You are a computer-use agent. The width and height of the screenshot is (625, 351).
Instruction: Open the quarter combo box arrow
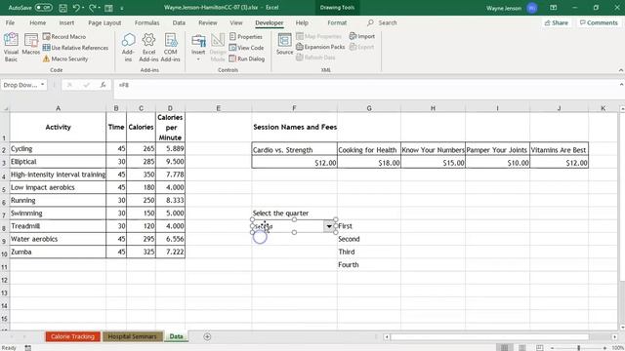tap(329, 226)
